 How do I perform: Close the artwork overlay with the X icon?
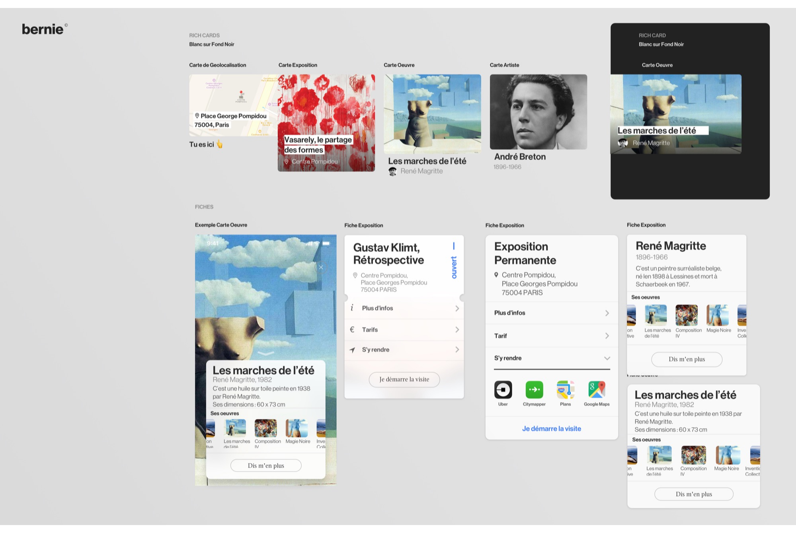point(321,267)
